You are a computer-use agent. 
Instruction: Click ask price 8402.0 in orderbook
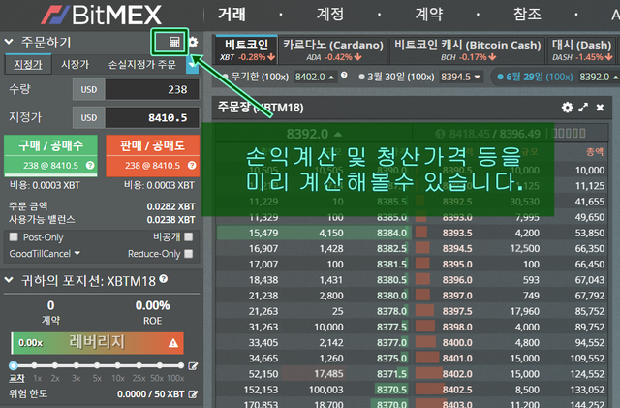coord(457,374)
